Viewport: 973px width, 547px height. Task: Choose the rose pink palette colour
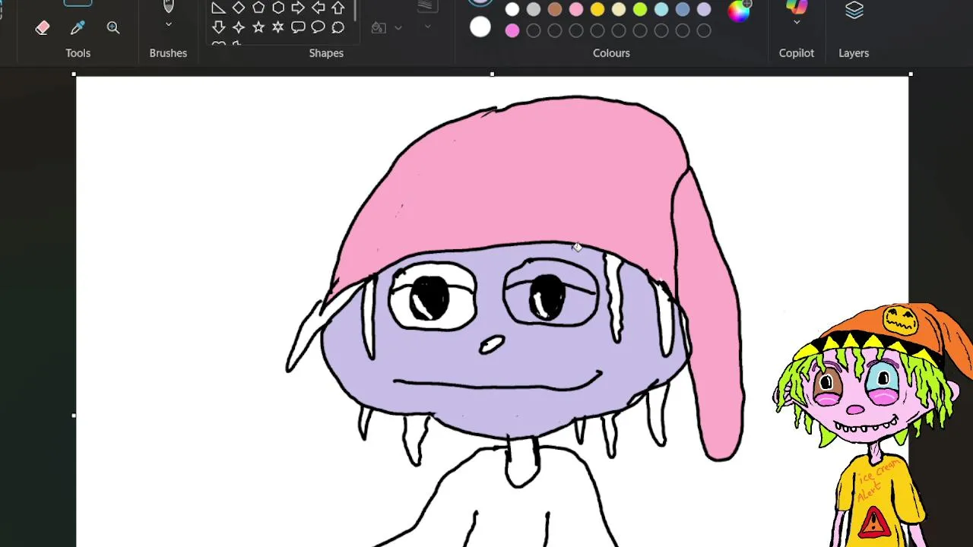click(x=576, y=9)
